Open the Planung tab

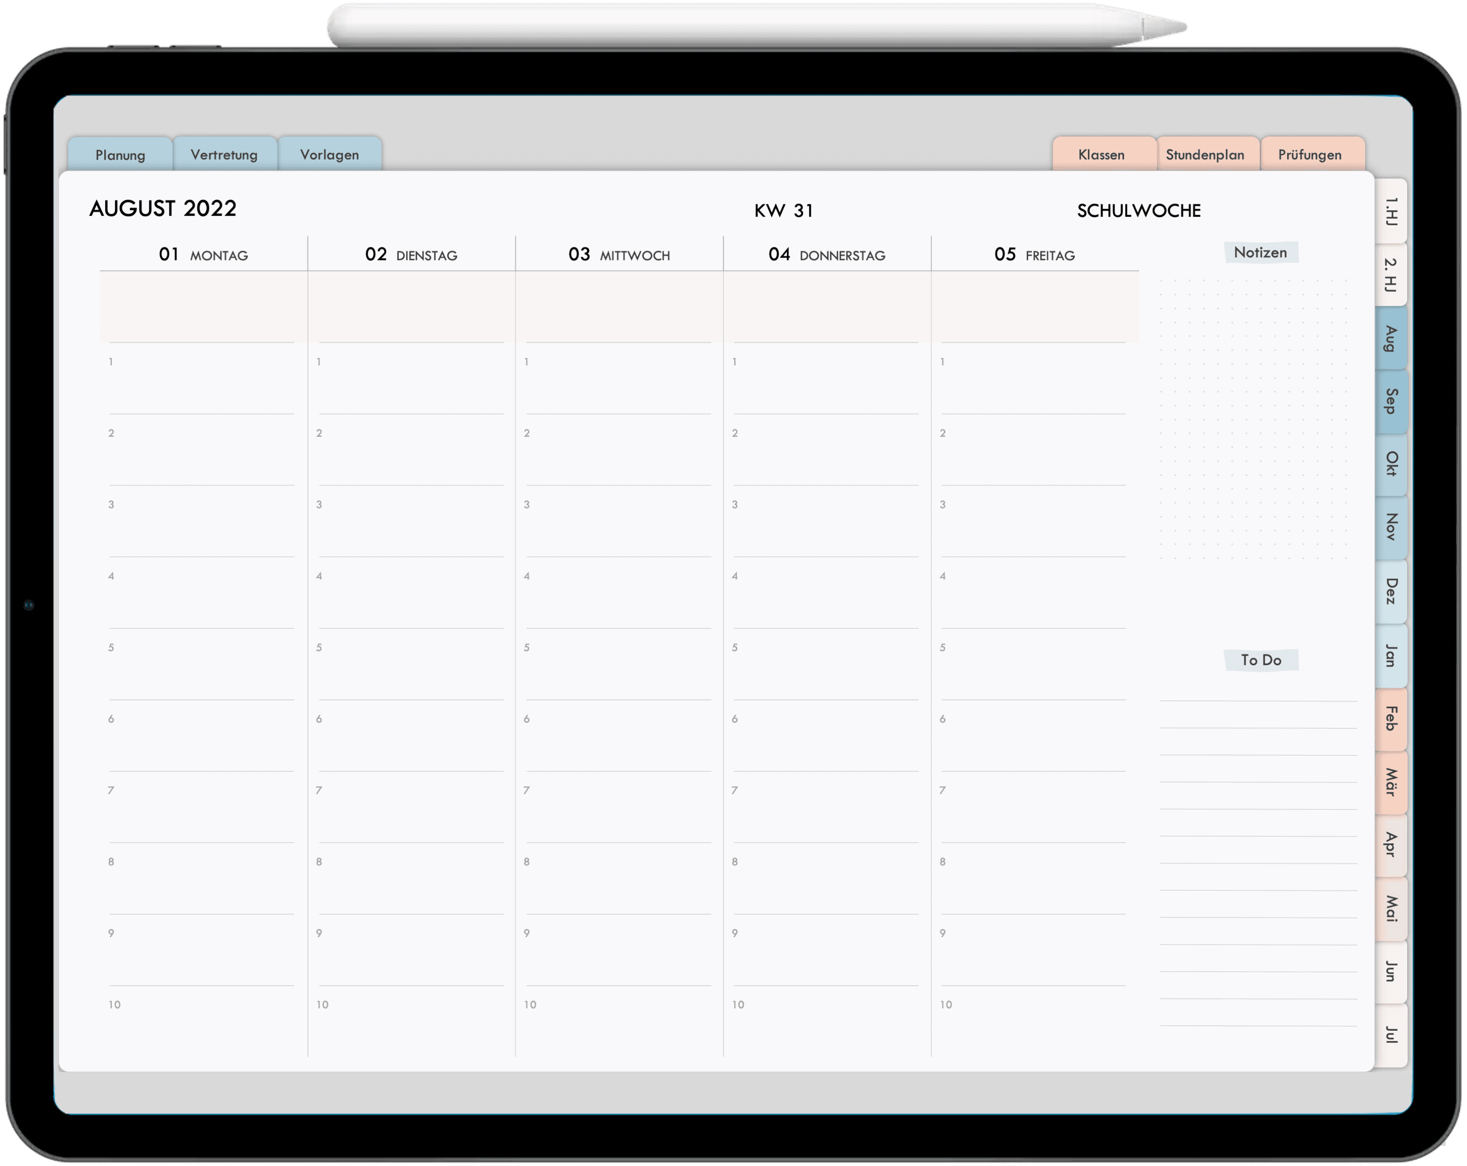coord(120,155)
